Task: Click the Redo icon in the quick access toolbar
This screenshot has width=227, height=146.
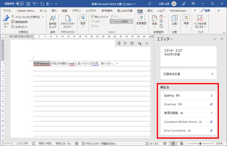Action: pyautogui.click(x=42, y=4)
